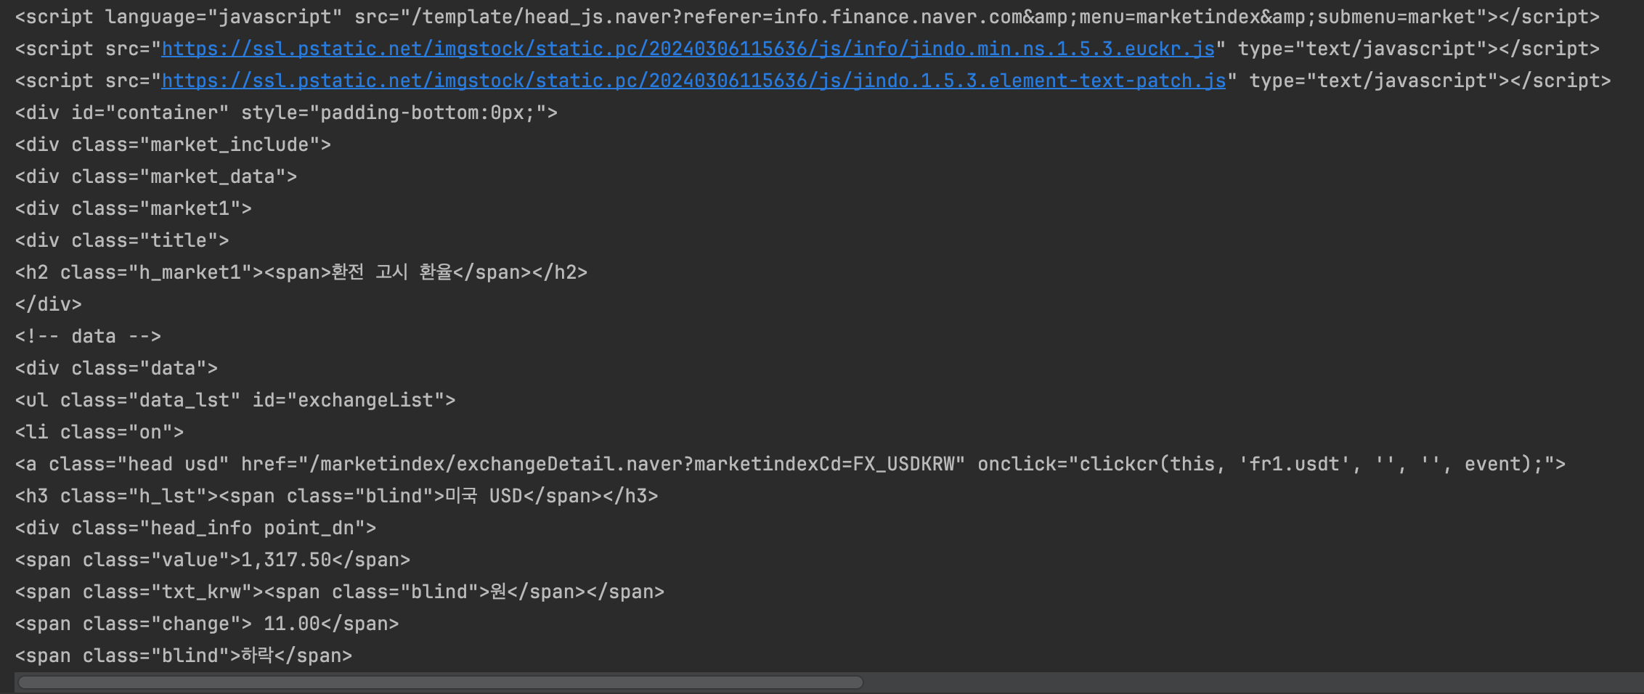The height and width of the screenshot is (694, 1644).
Task: Click the li class="on" line
Action: pyautogui.click(x=99, y=432)
